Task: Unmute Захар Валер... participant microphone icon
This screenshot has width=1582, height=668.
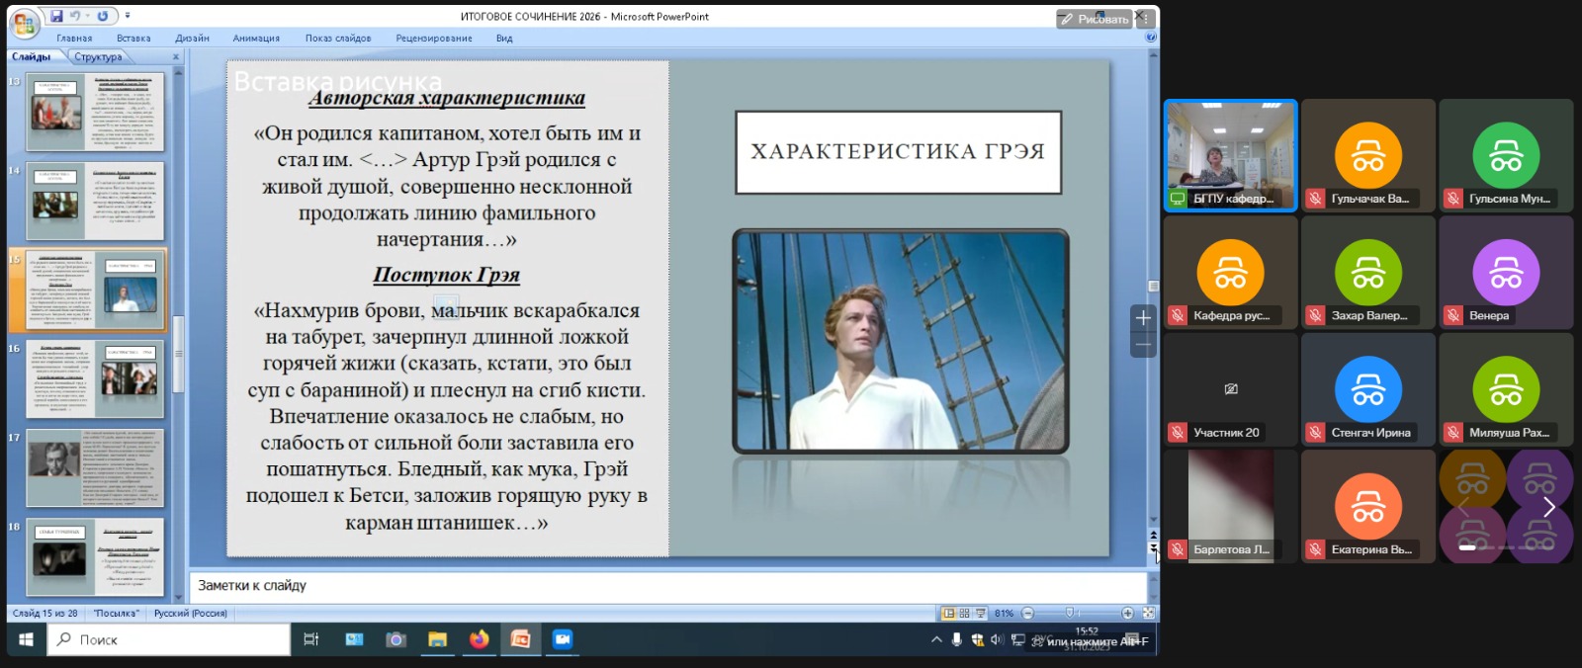Action: pos(1315,316)
